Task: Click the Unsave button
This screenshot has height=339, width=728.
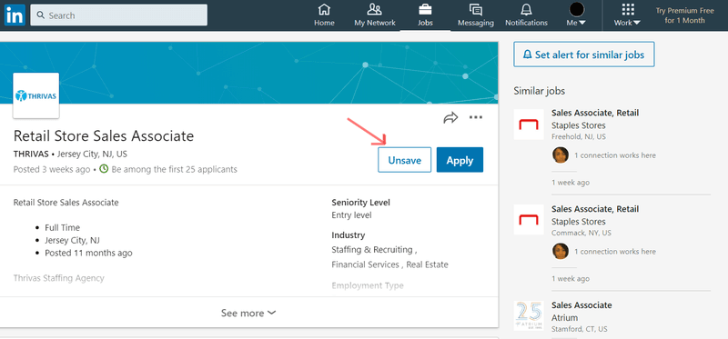Action: point(404,160)
